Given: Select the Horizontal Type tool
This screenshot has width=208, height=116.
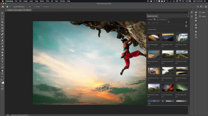Looking at the screenshot, I should [x=2, y=61].
